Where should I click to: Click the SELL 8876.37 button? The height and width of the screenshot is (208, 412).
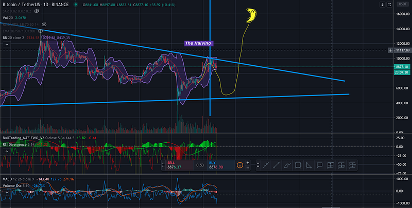[x=179, y=165]
